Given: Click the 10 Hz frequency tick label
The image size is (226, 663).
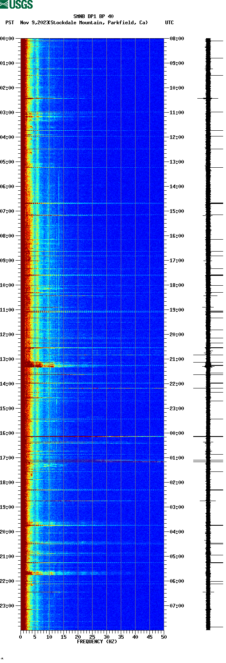Looking at the screenshot, I should point(49,637).
